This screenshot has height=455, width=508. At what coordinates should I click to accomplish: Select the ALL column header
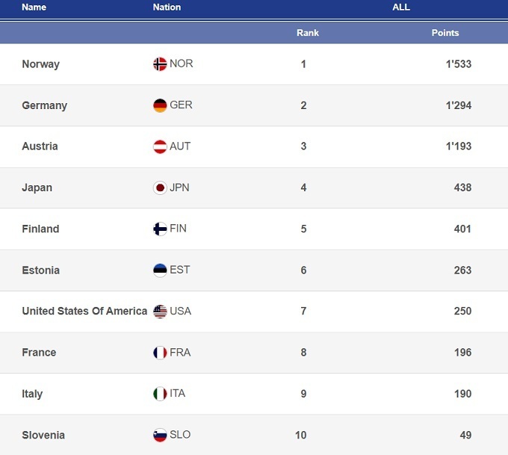point(401,7)
